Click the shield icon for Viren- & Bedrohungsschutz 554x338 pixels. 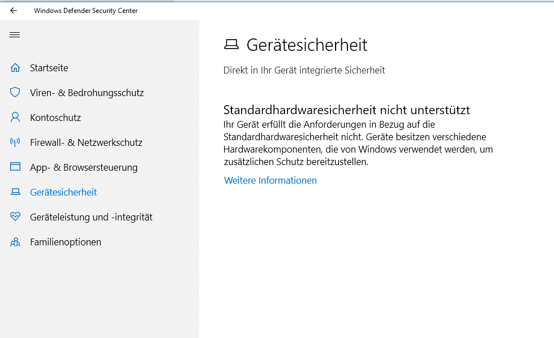15,93
